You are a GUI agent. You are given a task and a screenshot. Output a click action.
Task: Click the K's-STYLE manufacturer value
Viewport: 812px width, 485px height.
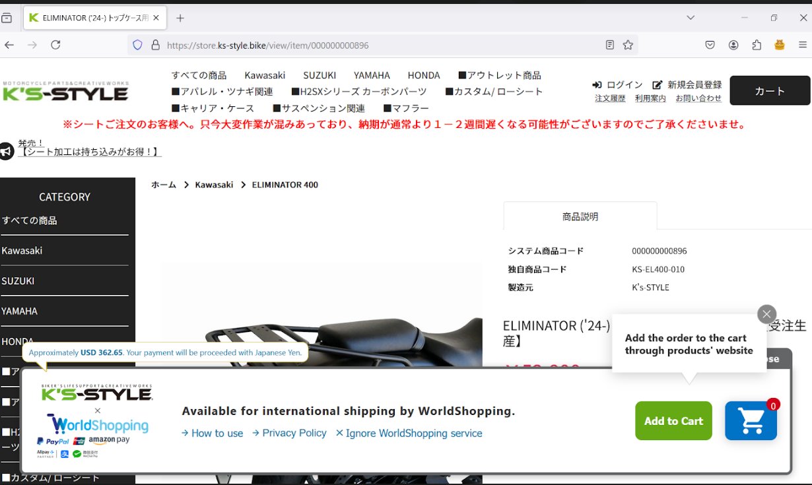(x=650, y=287)
